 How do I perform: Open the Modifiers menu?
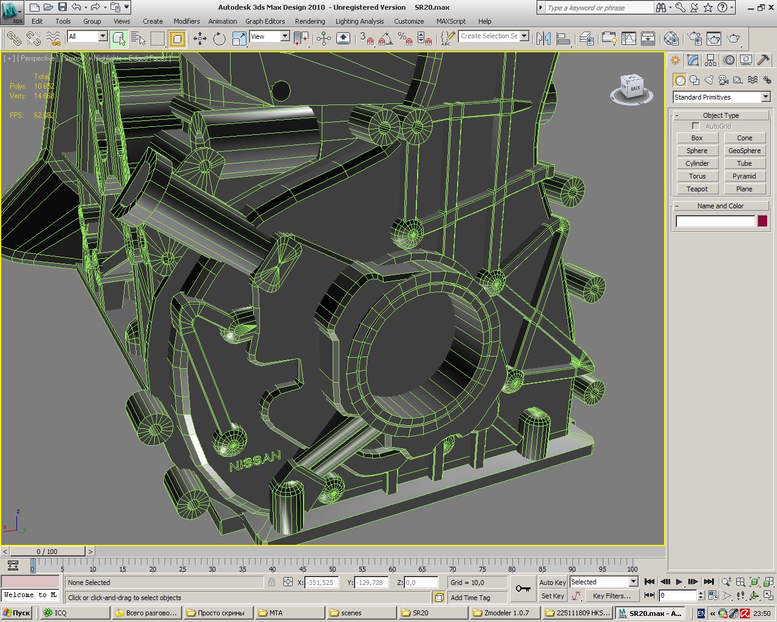[186, 21]
